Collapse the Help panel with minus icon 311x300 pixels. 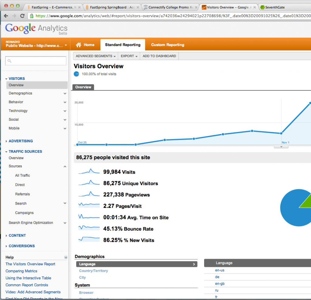[66, 258]
